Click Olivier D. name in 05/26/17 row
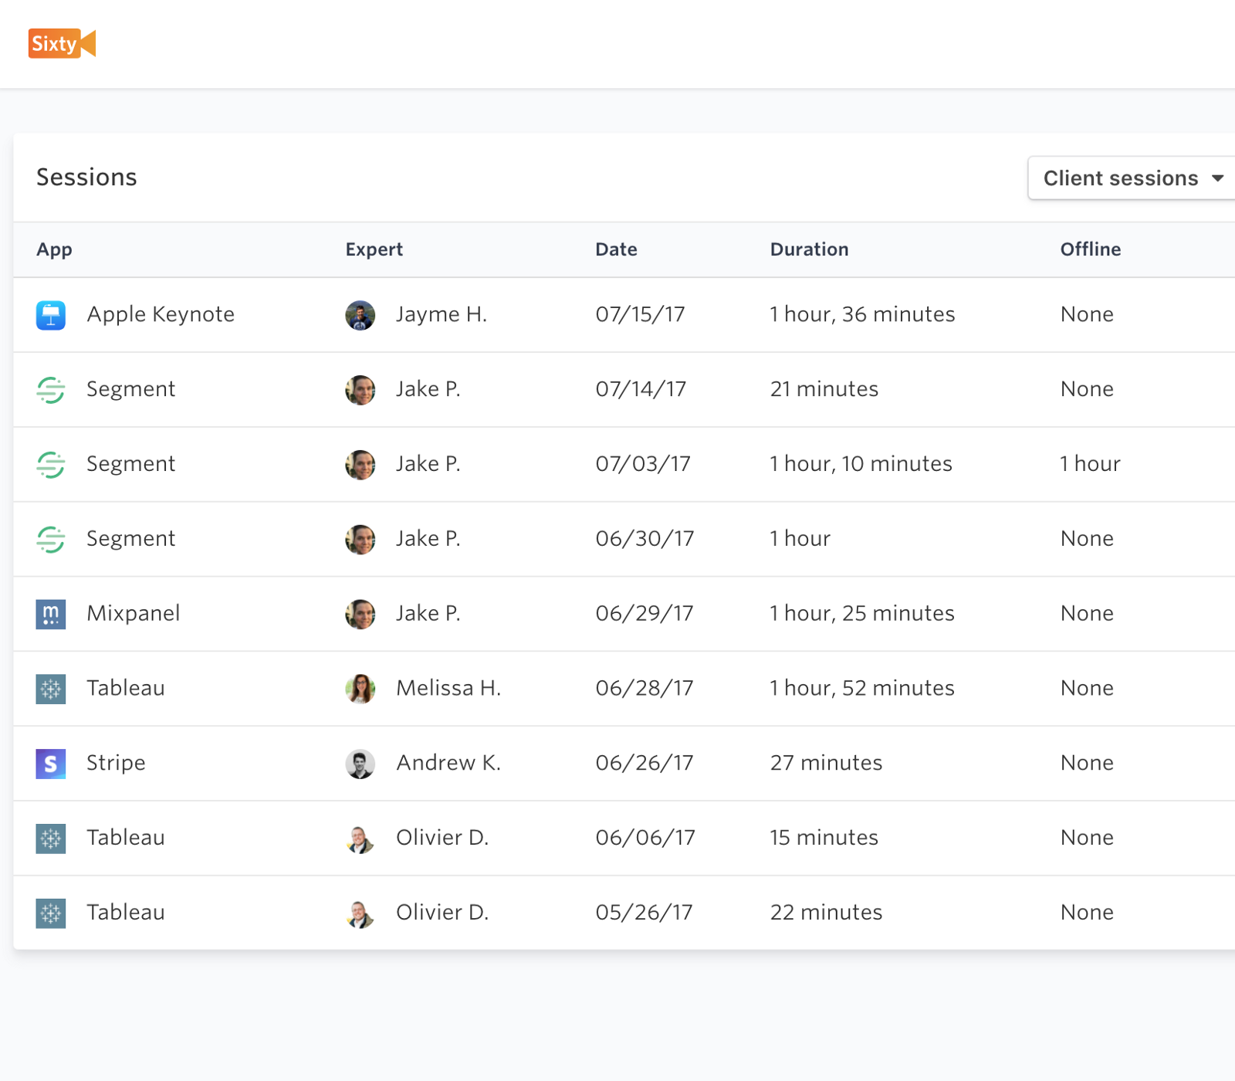The width and height of the screenshot is (1235, 1081). coord(442,913)
